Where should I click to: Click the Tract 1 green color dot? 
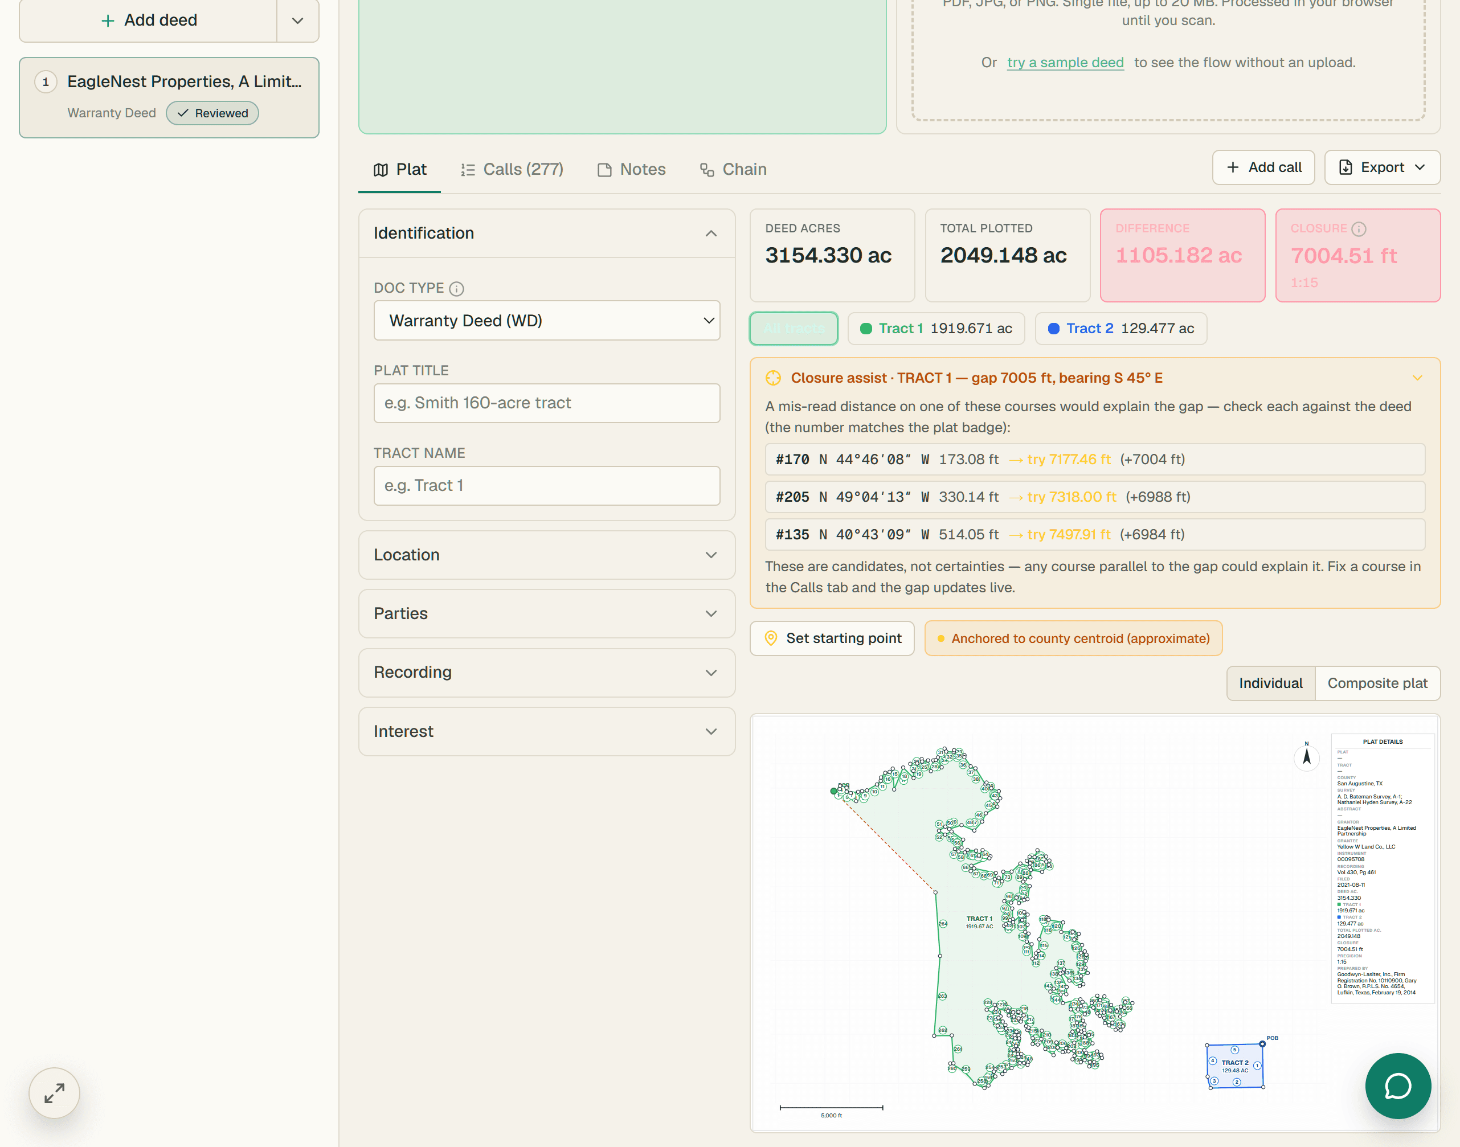(866, 329)
